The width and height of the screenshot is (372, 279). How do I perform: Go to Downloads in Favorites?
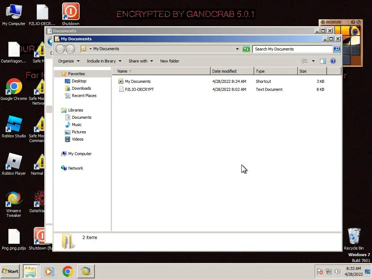(81, 88)
